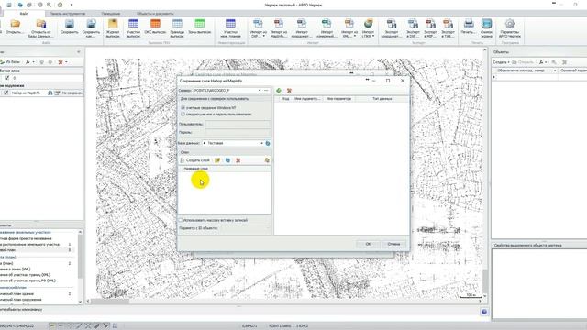Viewport: 587px width, 330px height.
Task: Click Границы выписок table icon
Action: click(177, 24)
